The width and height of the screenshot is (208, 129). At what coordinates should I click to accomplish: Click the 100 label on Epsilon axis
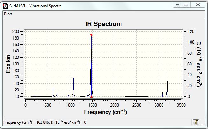pos(16,64)
